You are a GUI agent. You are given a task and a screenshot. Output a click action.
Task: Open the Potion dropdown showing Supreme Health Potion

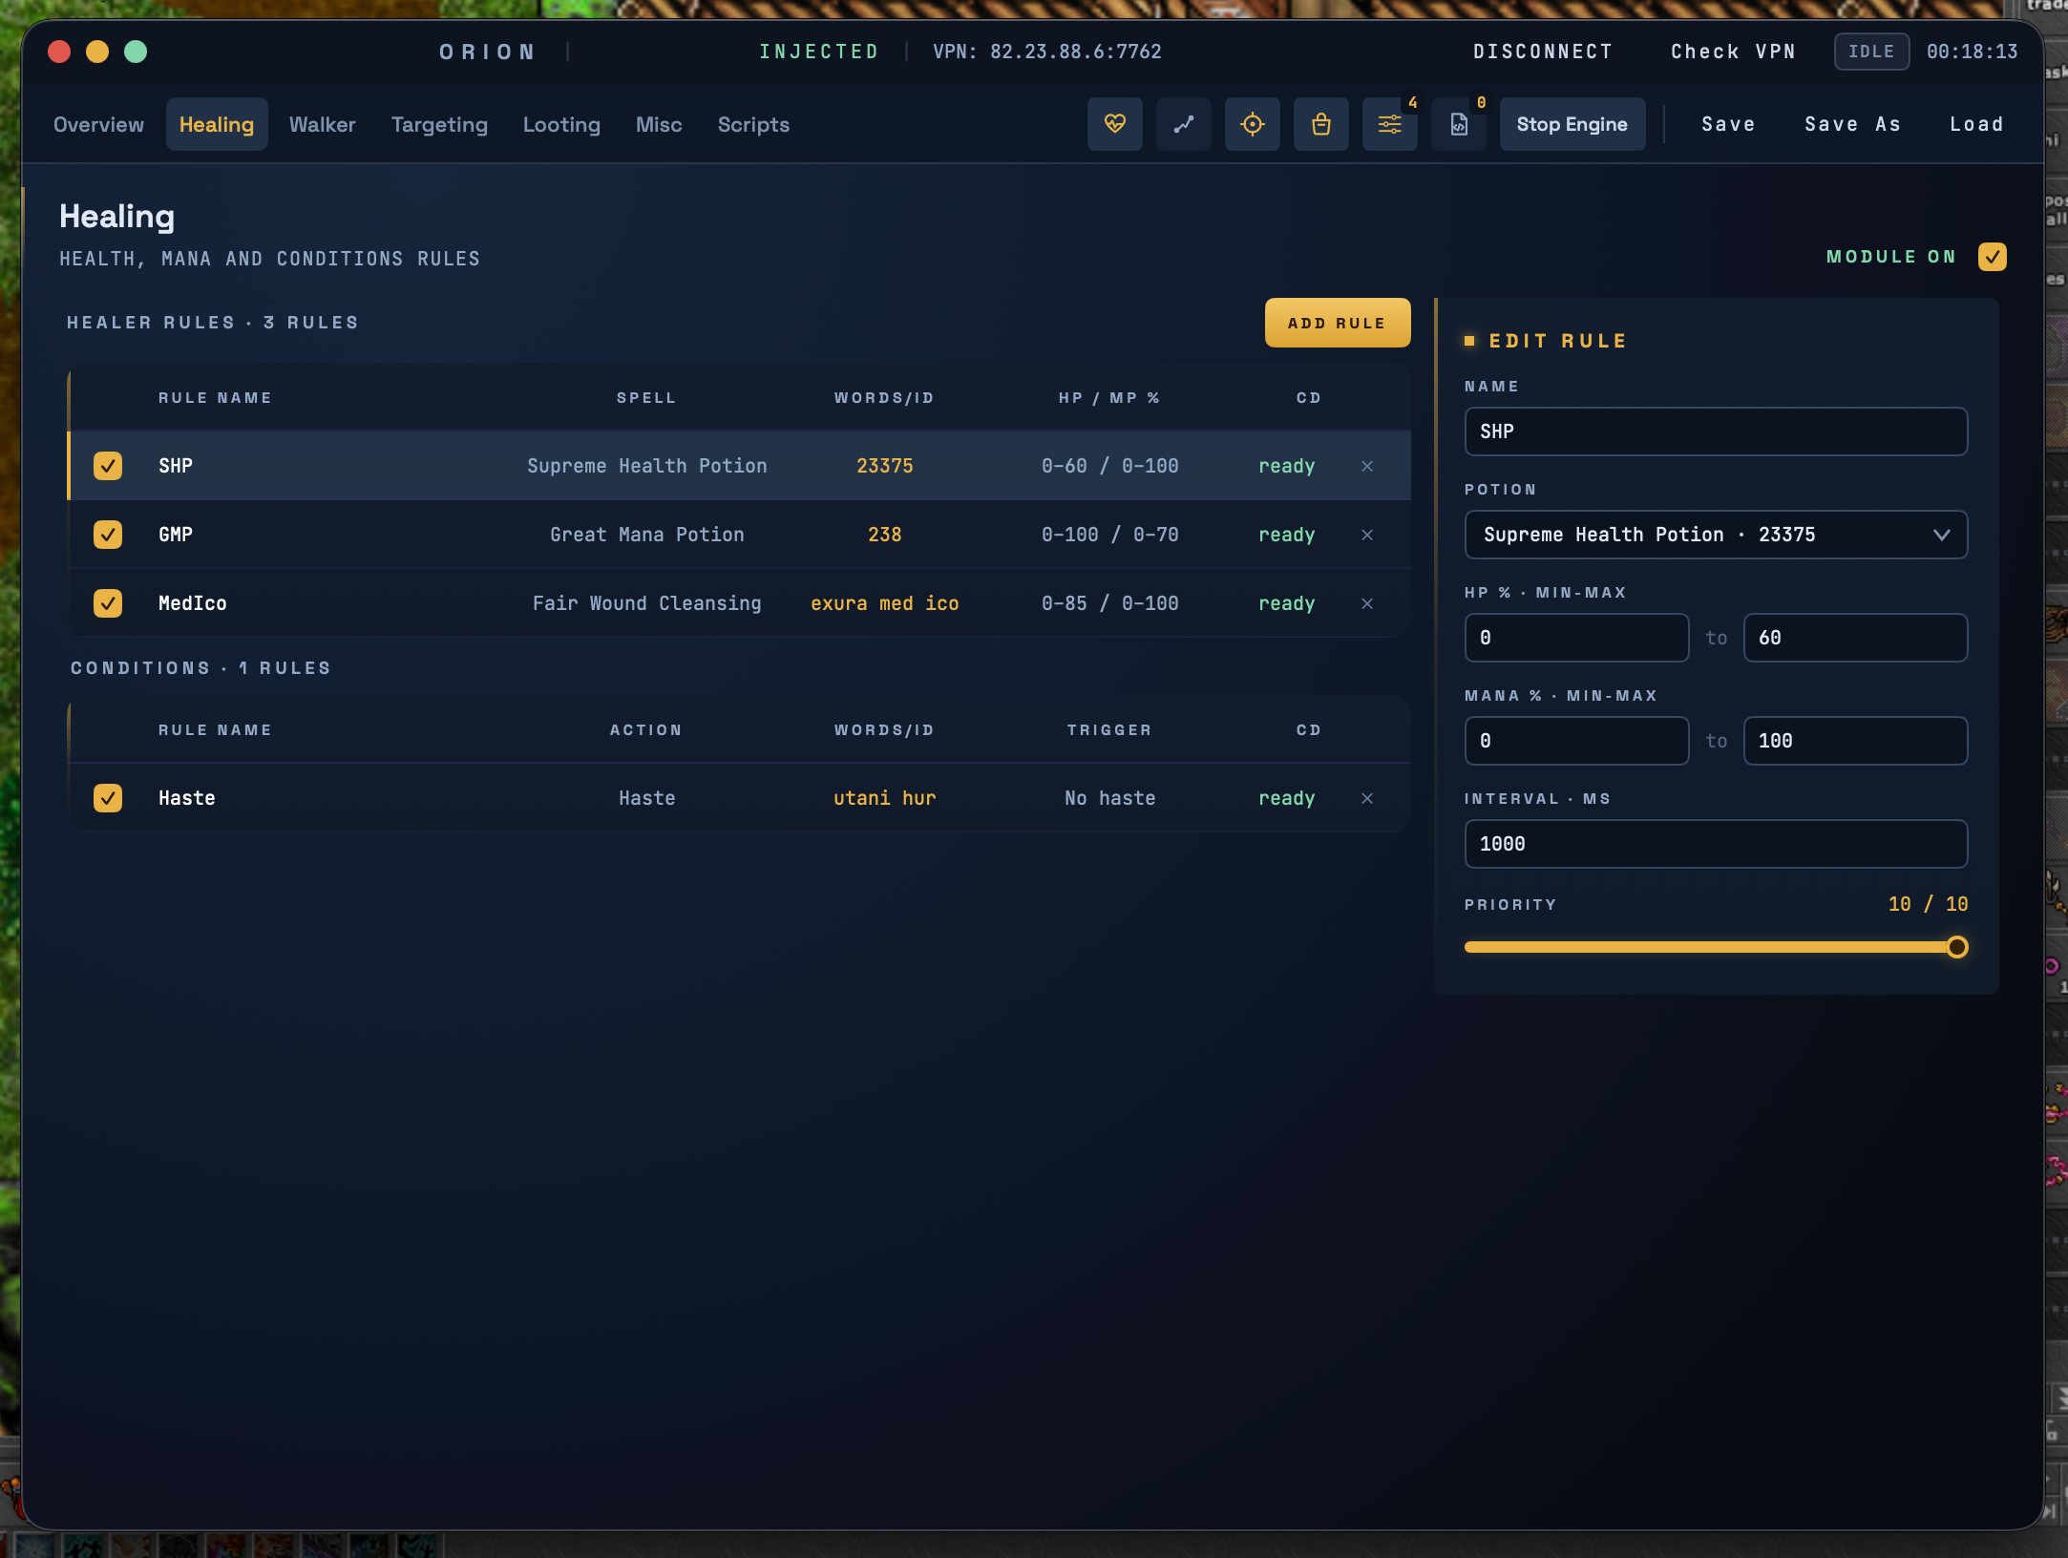[x=1716, y=535]
